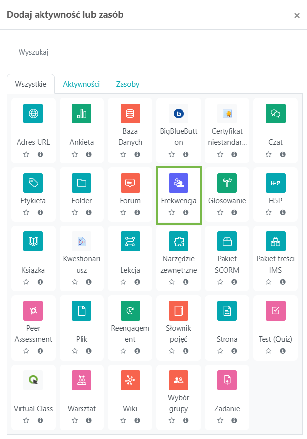Choose the Wiki activity icon
This screenshot has width=307, height=439.
pos(130,380)
